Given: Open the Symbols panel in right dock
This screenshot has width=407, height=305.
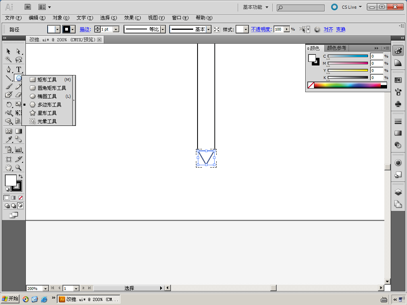Looking at the screenshot, I should pos(398,104).
